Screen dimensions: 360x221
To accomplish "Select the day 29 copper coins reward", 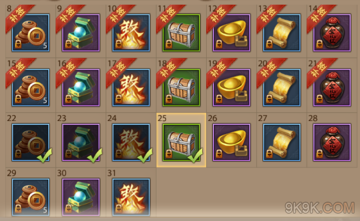I will click(x=30, y=197).
